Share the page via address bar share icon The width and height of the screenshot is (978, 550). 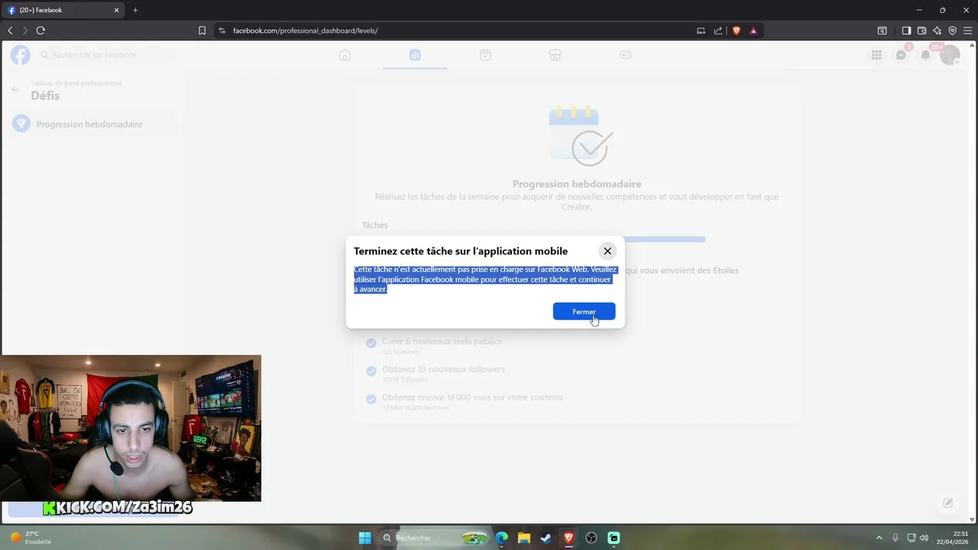tap(718, 31)
